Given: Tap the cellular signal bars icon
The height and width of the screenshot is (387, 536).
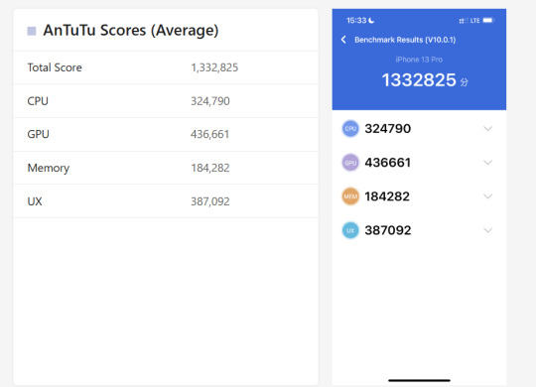Looking at the screenshot, I should click(463, 21).
